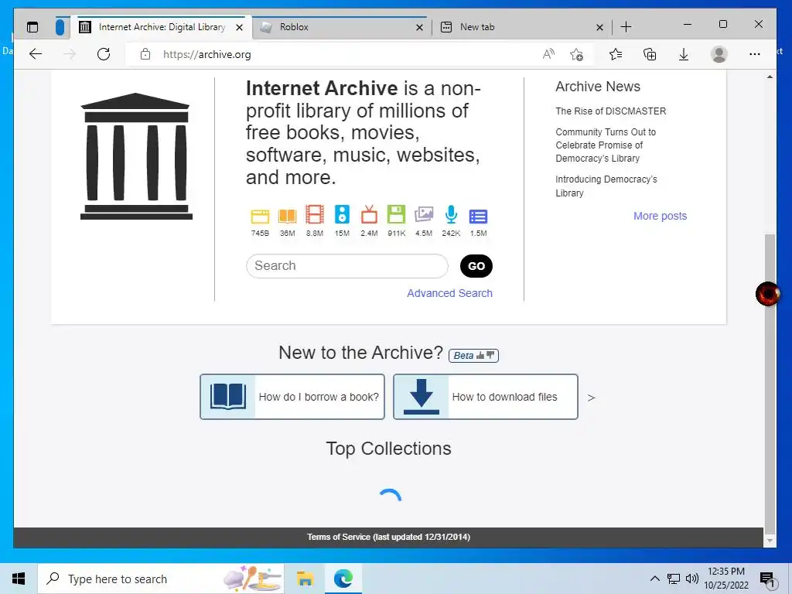This screenshot has width=792, height=594.
Task: Open the Images icon (4.5M)
Action: (x=424, y=215)
